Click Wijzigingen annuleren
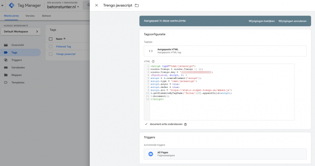The image size is (315, 166). (x=292, y=21)
